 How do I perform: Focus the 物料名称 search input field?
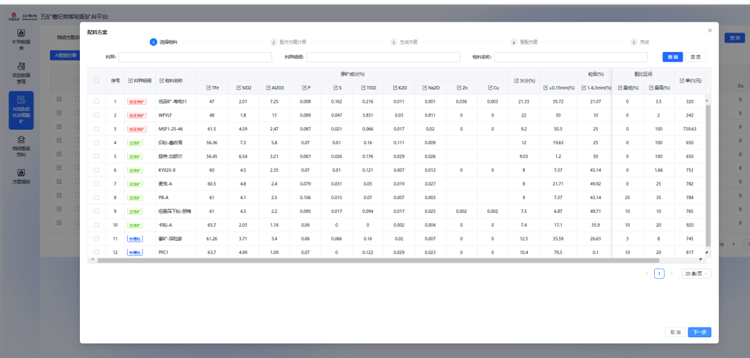coord(571,57)
